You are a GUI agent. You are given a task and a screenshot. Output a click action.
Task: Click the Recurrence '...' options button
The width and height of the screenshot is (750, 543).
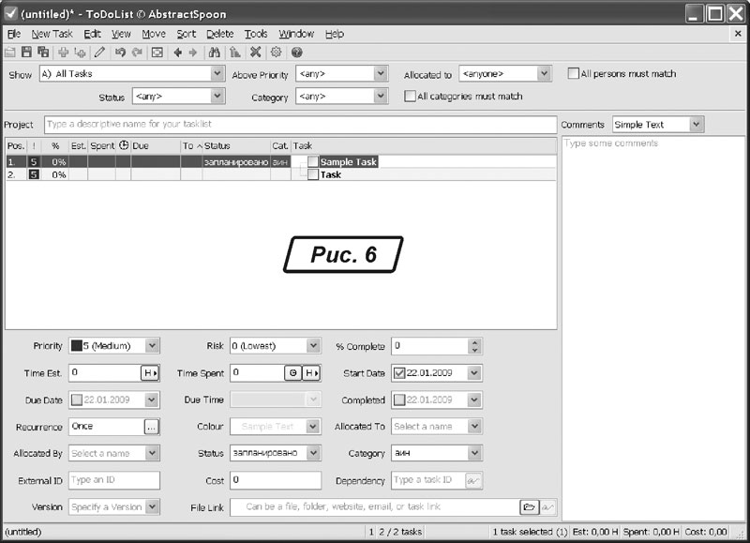[x=151, y=427]
